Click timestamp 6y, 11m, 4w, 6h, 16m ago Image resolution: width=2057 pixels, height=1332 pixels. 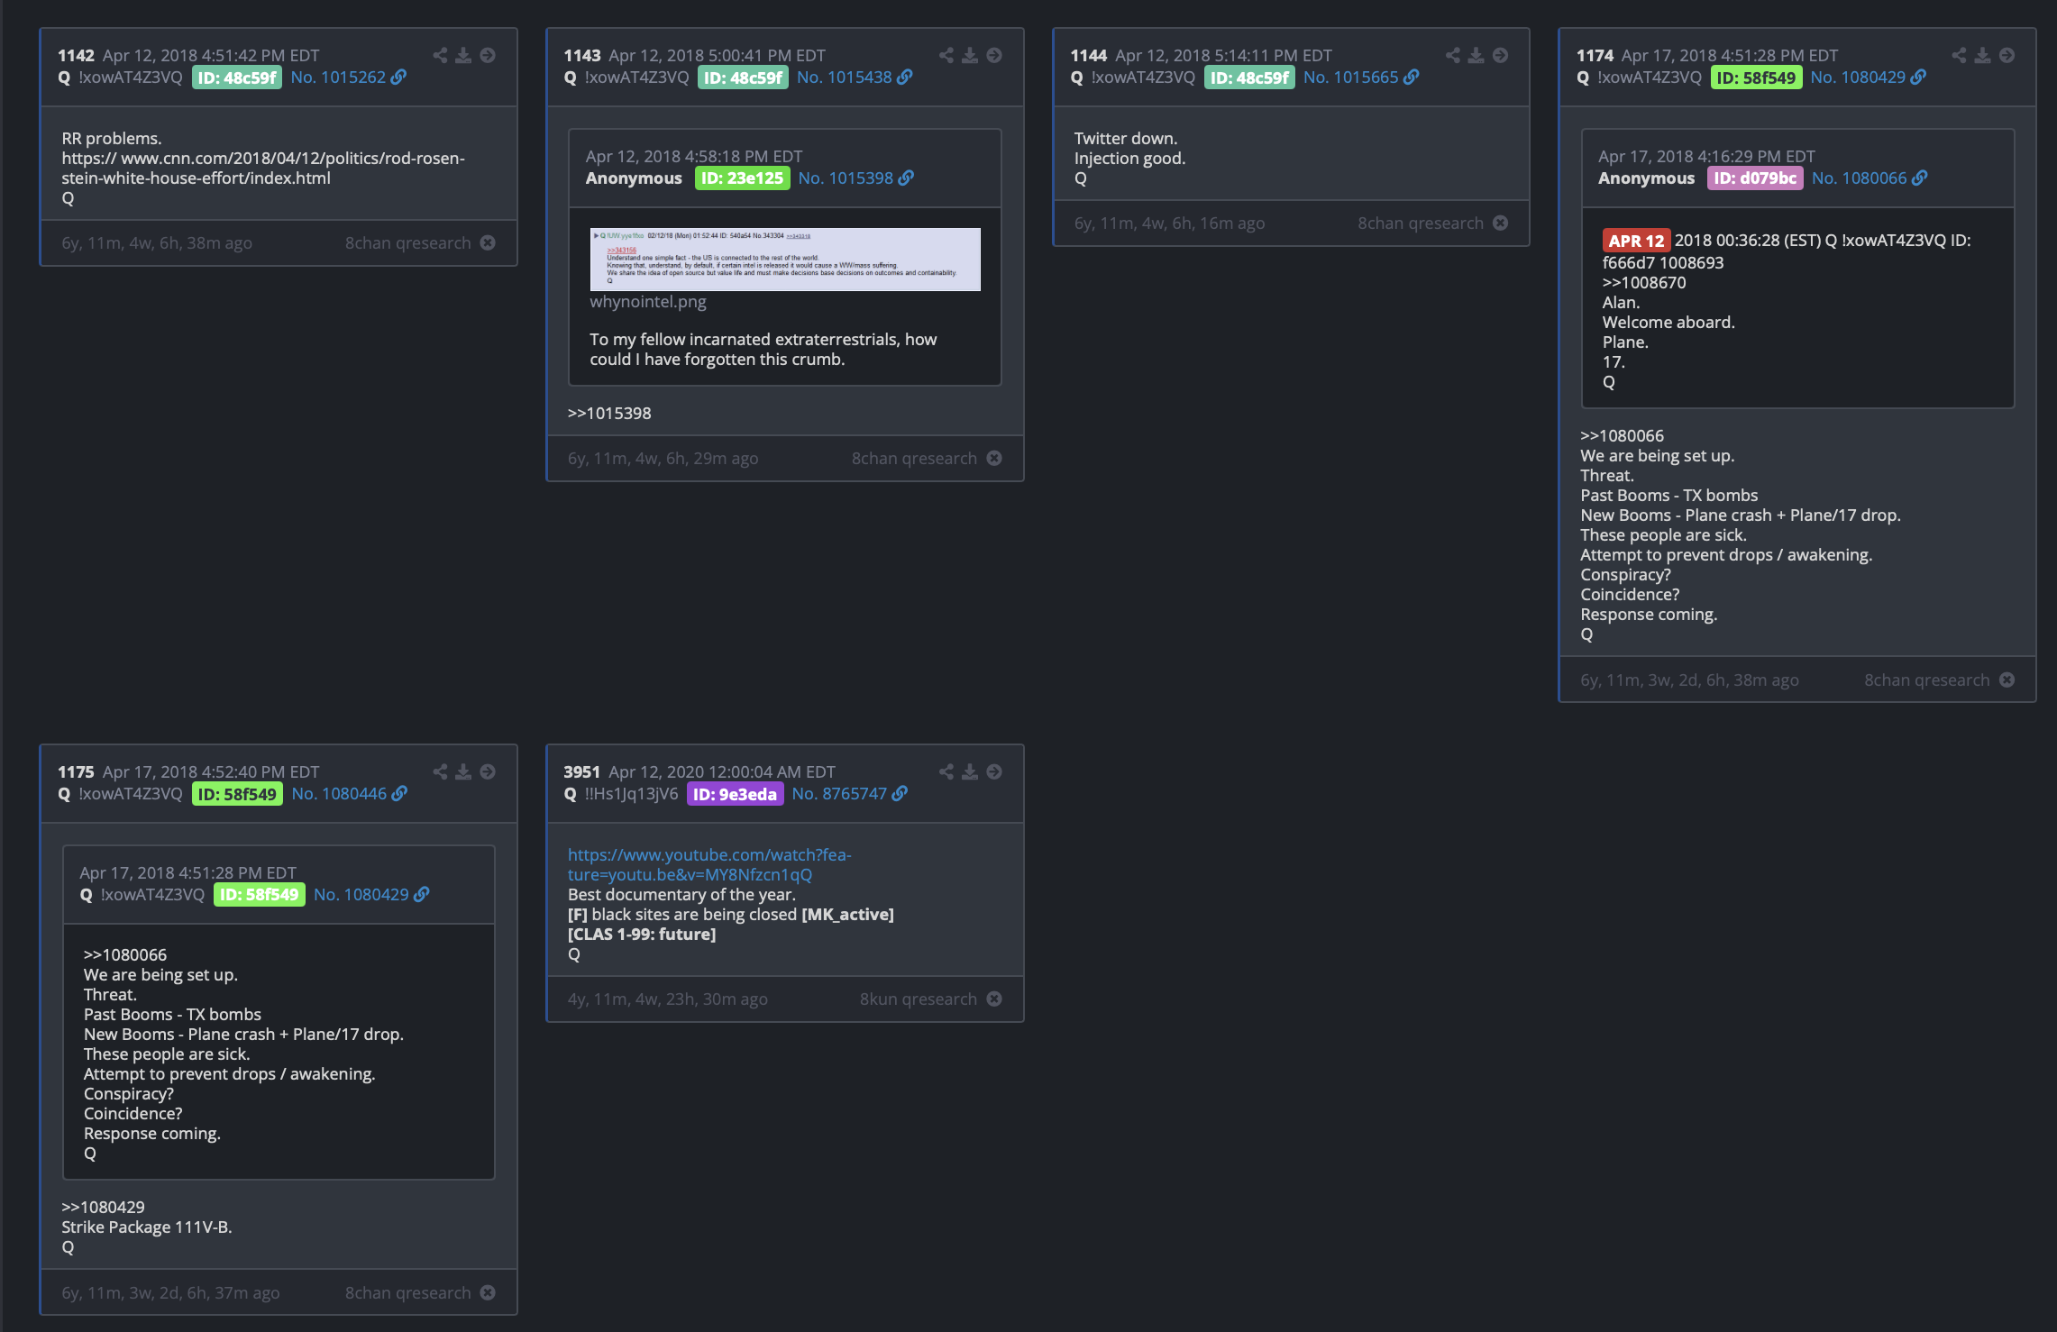pyautogui.click(x=1169, y=224)
